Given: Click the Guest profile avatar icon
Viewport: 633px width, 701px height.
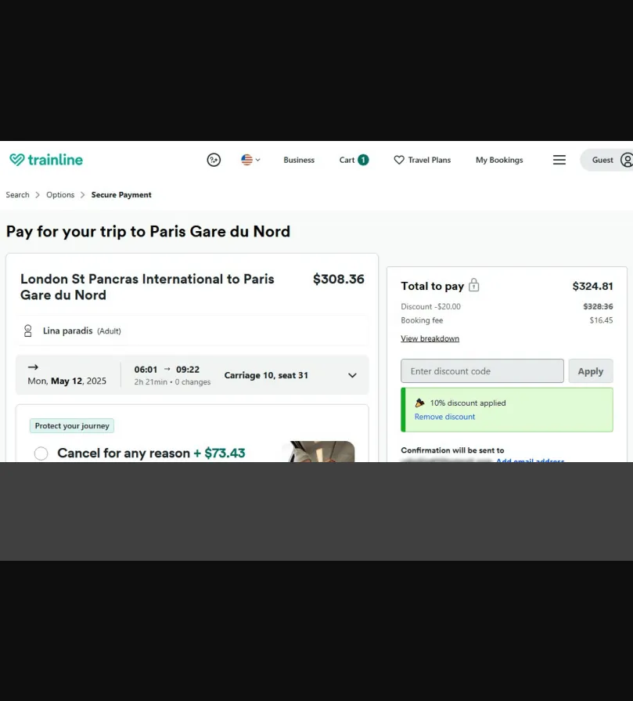Looking at the screenshot, I should (627, 160).
